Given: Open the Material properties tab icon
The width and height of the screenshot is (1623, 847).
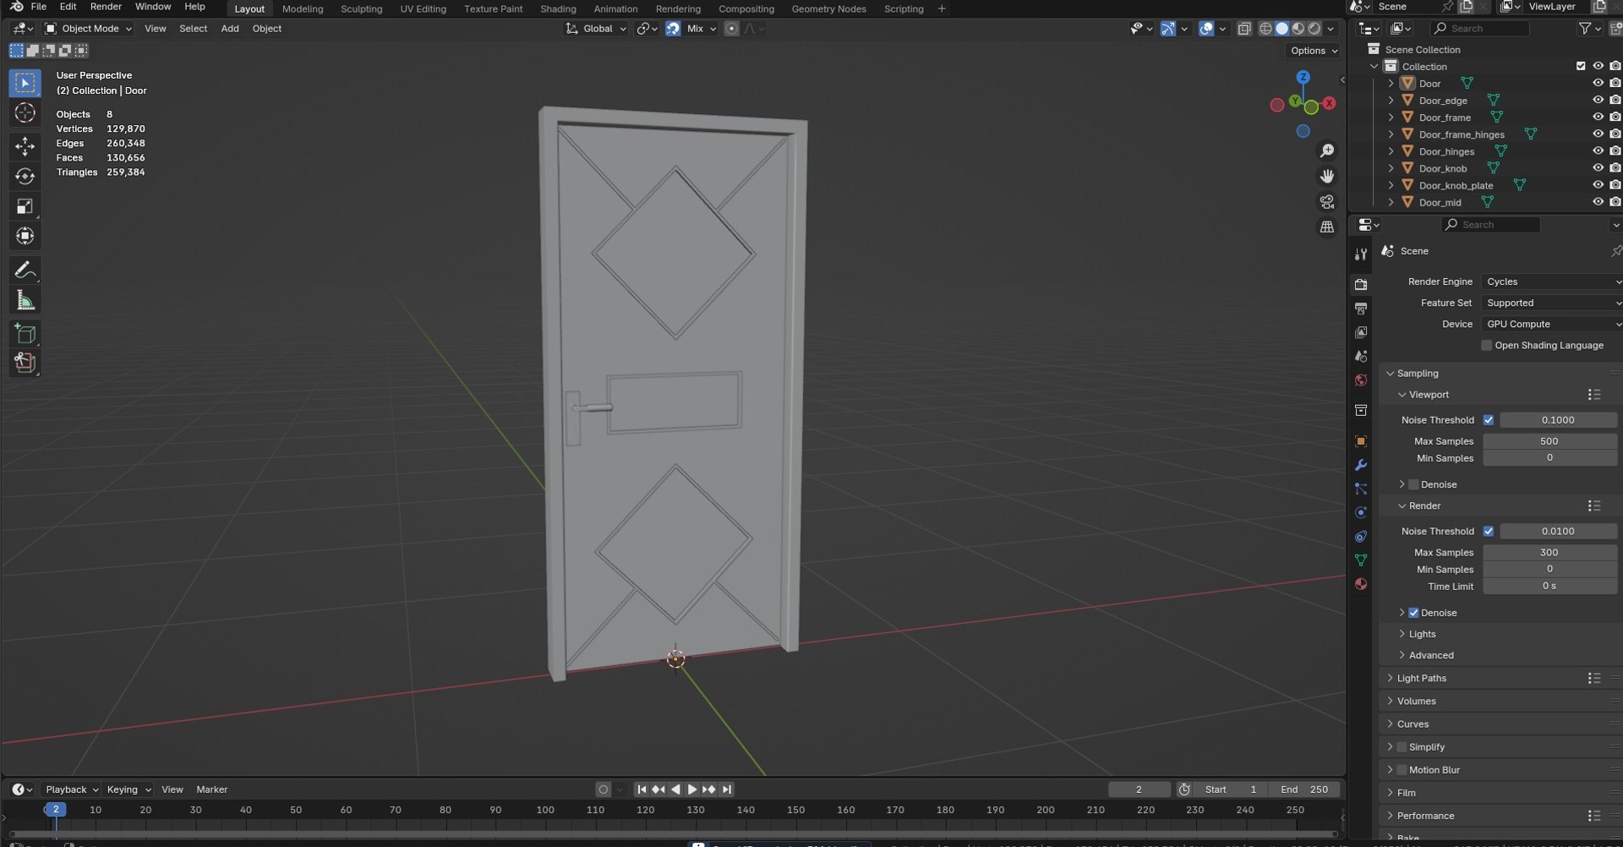Looking at the screenshot, I should (x=1361, y=583).
